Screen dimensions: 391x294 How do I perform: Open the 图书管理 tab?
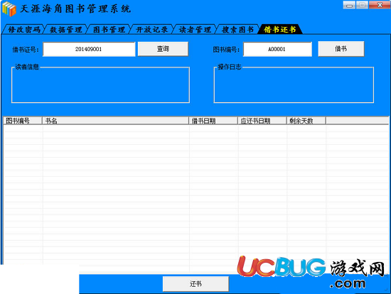coord(109,29)
